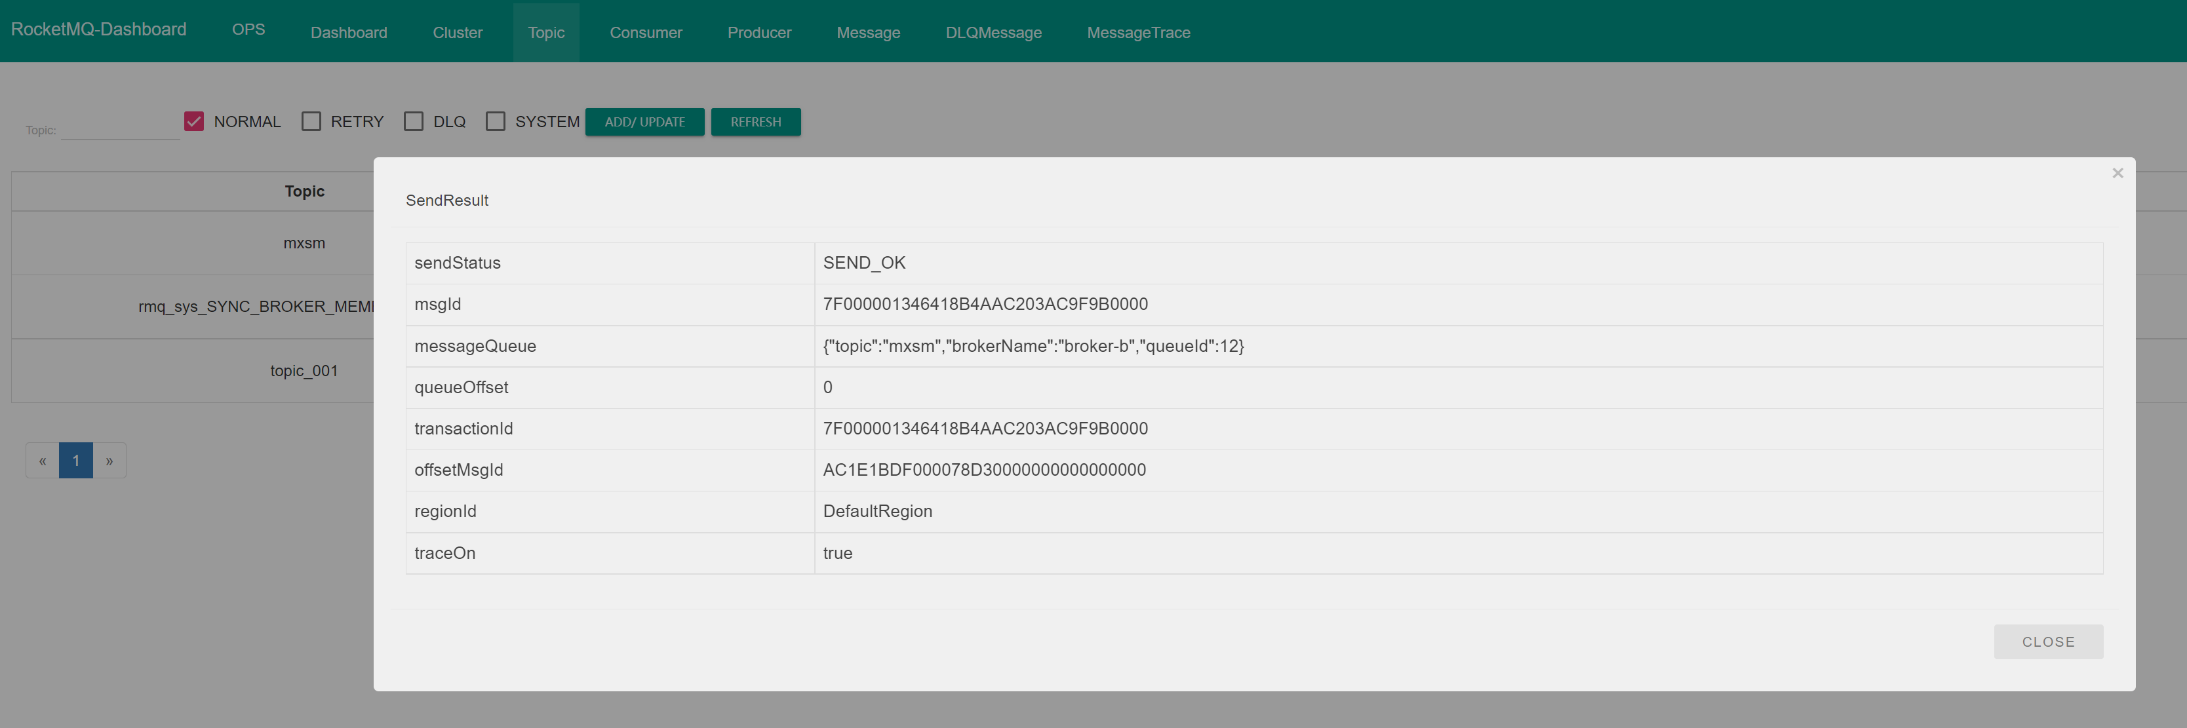Go to next page with » arrow
The height and width of the screenshot is (728, 2187).
(x=109, y=460)
